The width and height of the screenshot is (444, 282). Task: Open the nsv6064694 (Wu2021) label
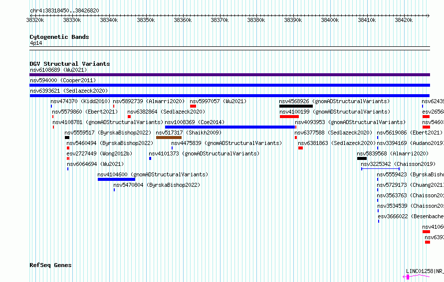click(x=95, y=164)
